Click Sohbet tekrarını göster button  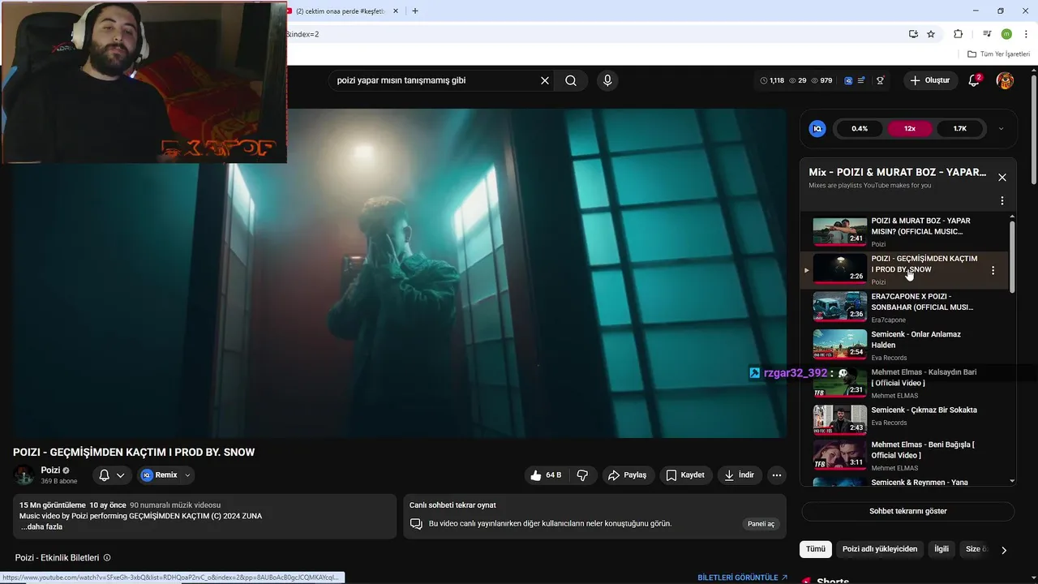coord(908,511)
